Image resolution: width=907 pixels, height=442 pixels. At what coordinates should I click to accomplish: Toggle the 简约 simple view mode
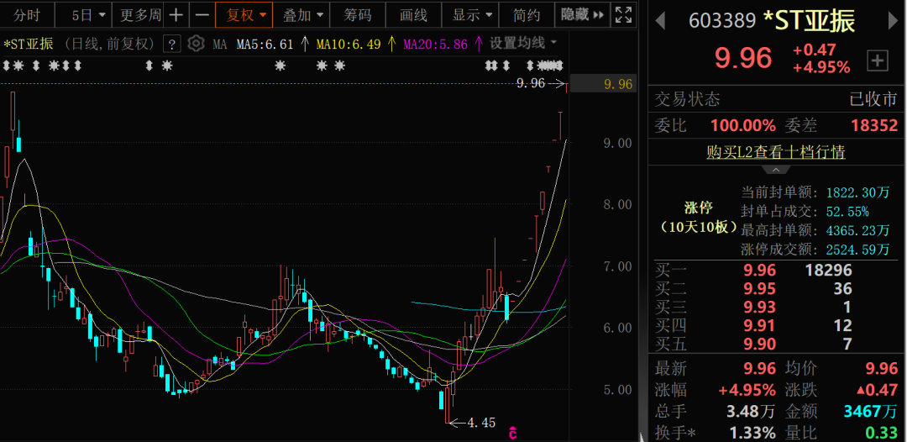[x=527, y=15]
